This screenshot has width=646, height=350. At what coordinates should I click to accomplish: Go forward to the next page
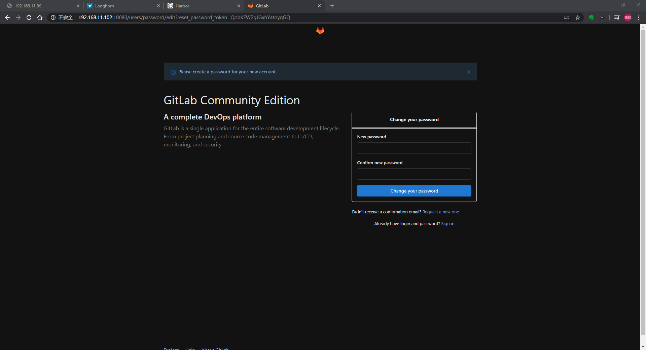[x=18, y=17]
